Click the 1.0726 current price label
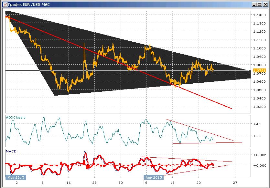 click(259, 70)
